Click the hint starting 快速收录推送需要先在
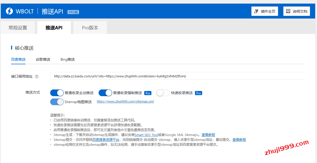 point(98,125)
